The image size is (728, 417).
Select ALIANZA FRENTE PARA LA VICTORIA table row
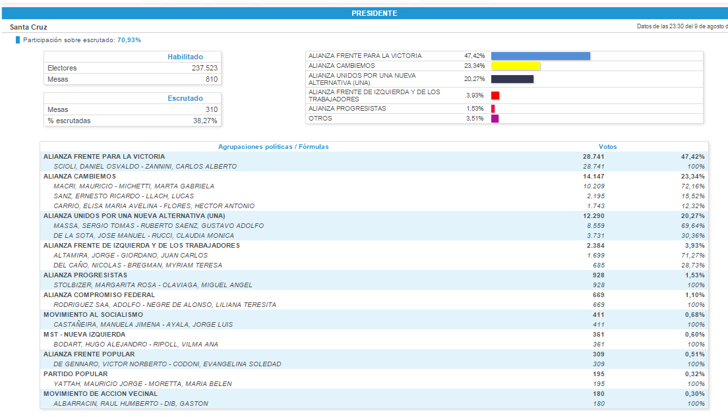pos(374,157)
